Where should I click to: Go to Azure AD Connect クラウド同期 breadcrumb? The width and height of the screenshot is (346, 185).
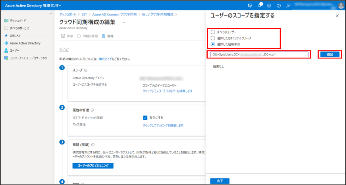114,14
